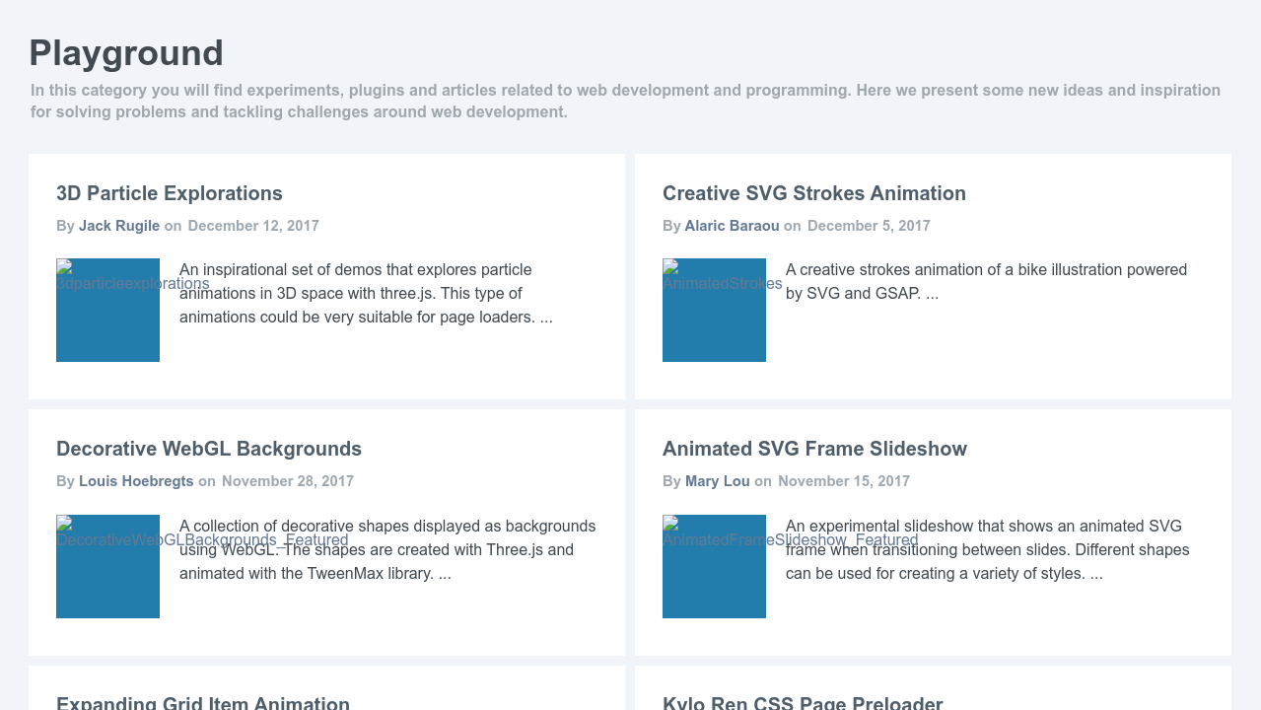Open the Decorative WebGL Backgrounds article title
The width and height of the screenshot is (1261, 710).
[x=209, y=449]
